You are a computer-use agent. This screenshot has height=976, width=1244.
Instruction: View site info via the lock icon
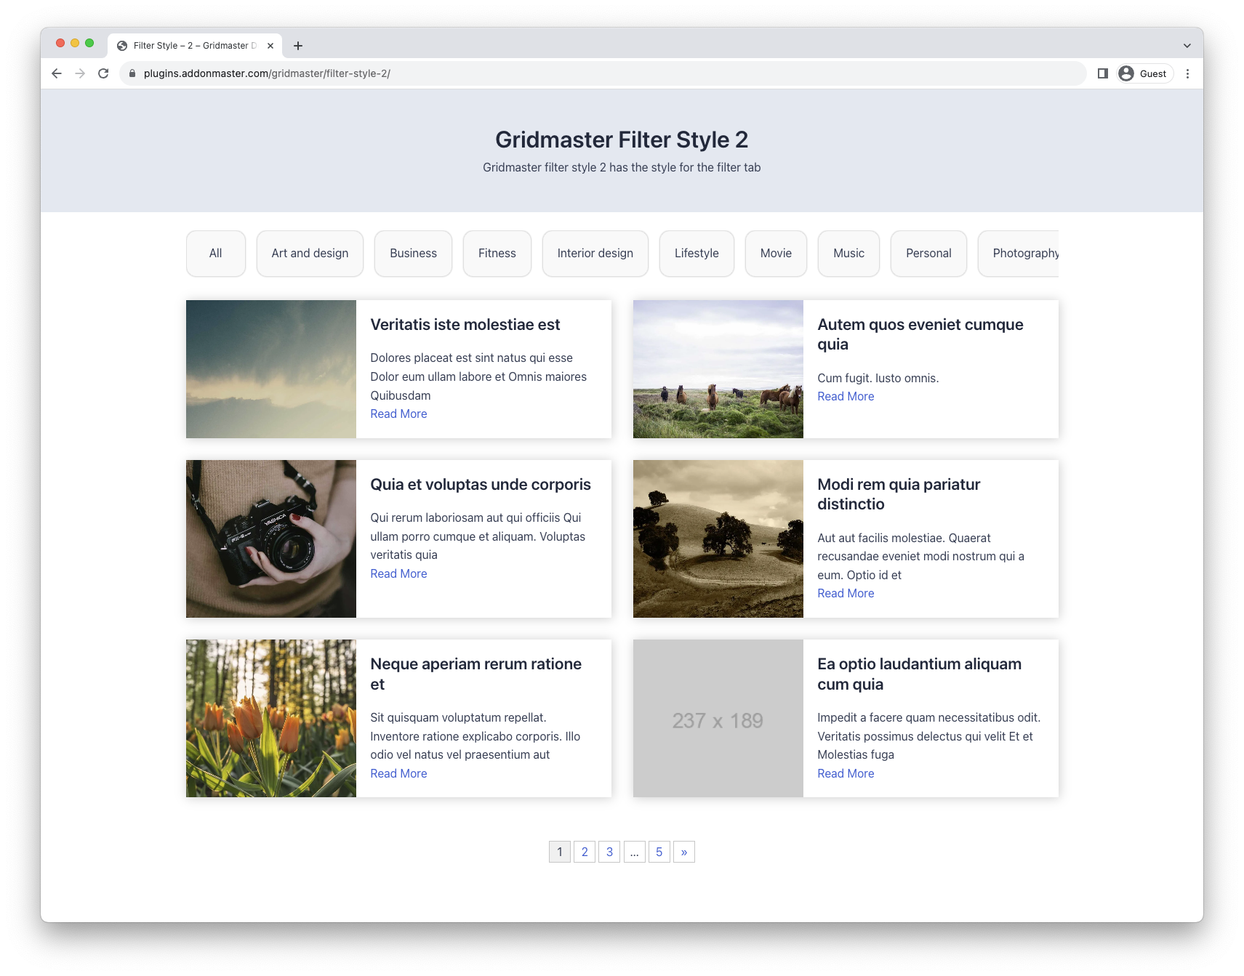(x=132, y=73)
